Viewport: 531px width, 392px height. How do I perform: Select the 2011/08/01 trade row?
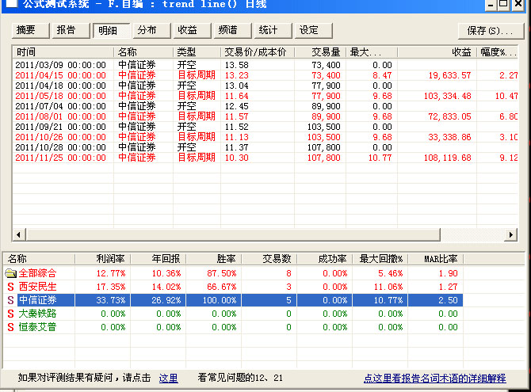tap(265, 116)
